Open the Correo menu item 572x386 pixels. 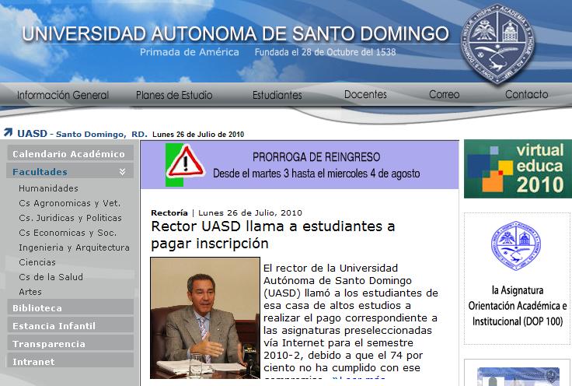coord(444,95)
